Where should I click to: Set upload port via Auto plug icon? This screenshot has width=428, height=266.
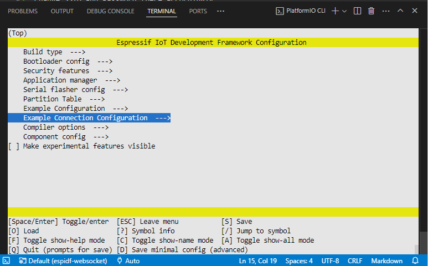pyautogui.click(x=128, y=261)
